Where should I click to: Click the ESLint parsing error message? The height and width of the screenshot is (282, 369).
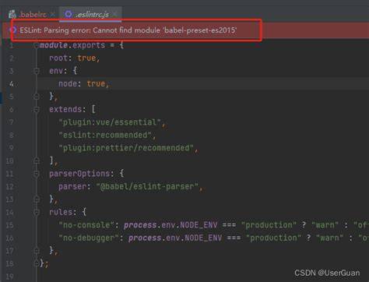[128, 30]
